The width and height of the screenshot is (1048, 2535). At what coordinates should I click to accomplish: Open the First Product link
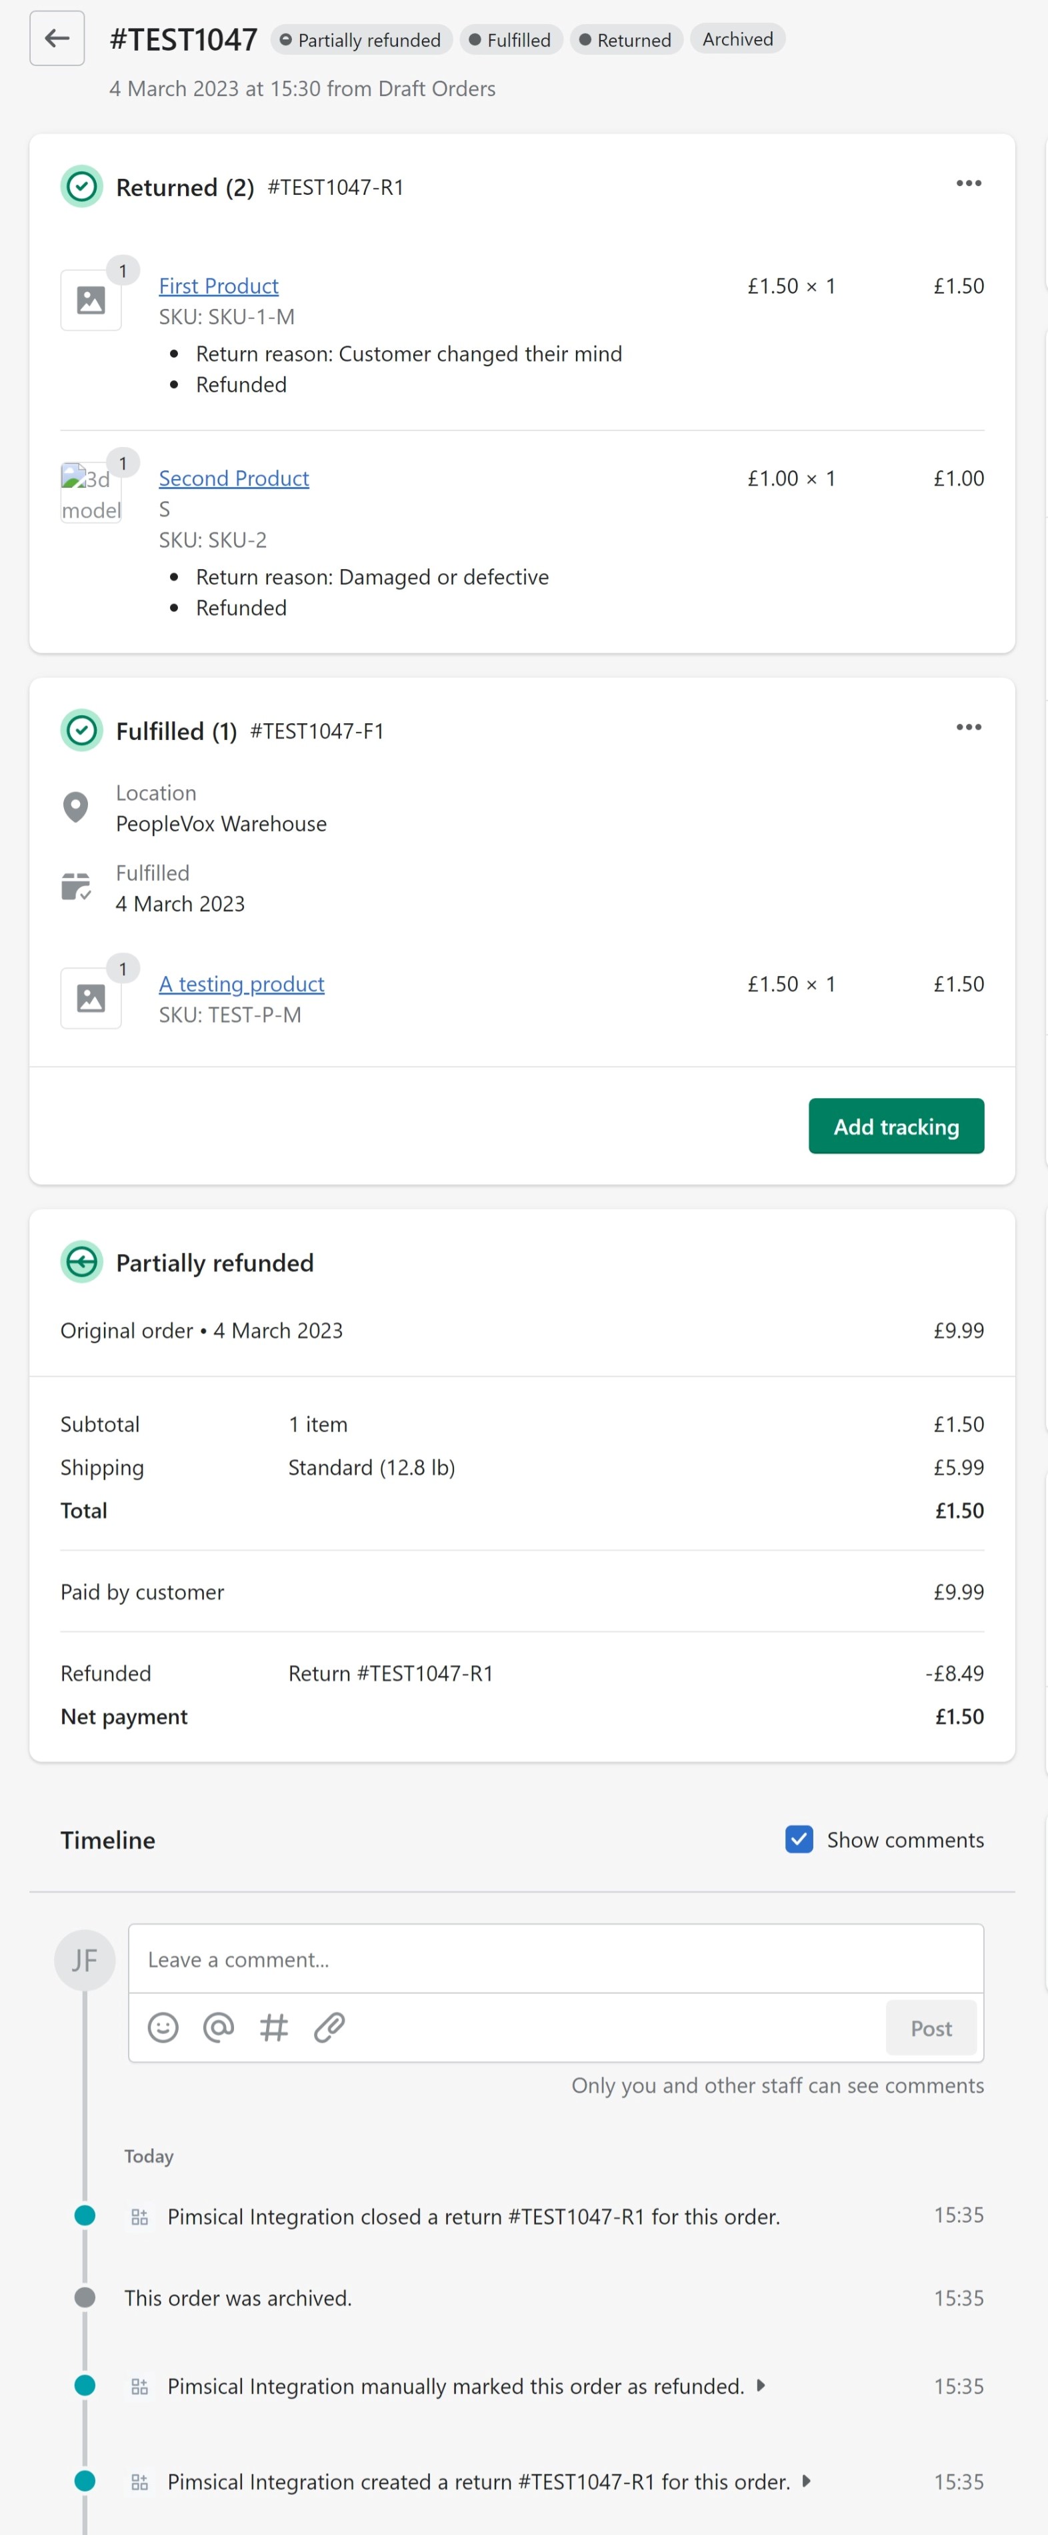(218, 286)
